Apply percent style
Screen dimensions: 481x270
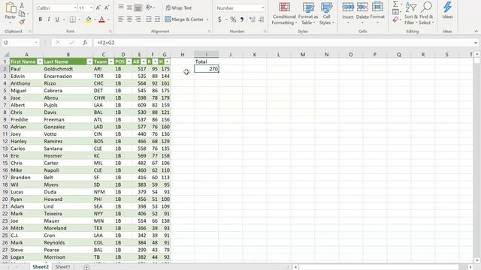click(x=233, y=19)
